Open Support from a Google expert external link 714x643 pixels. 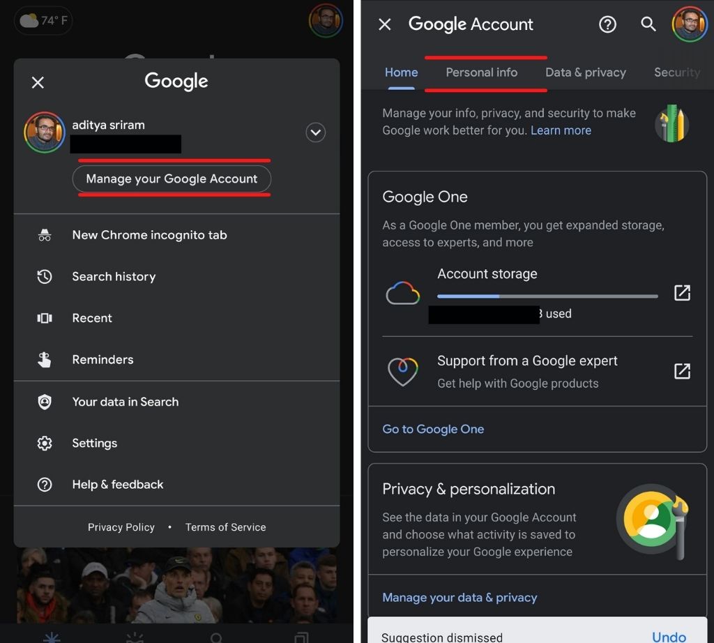pyautogui.click(x=682, y=371)
